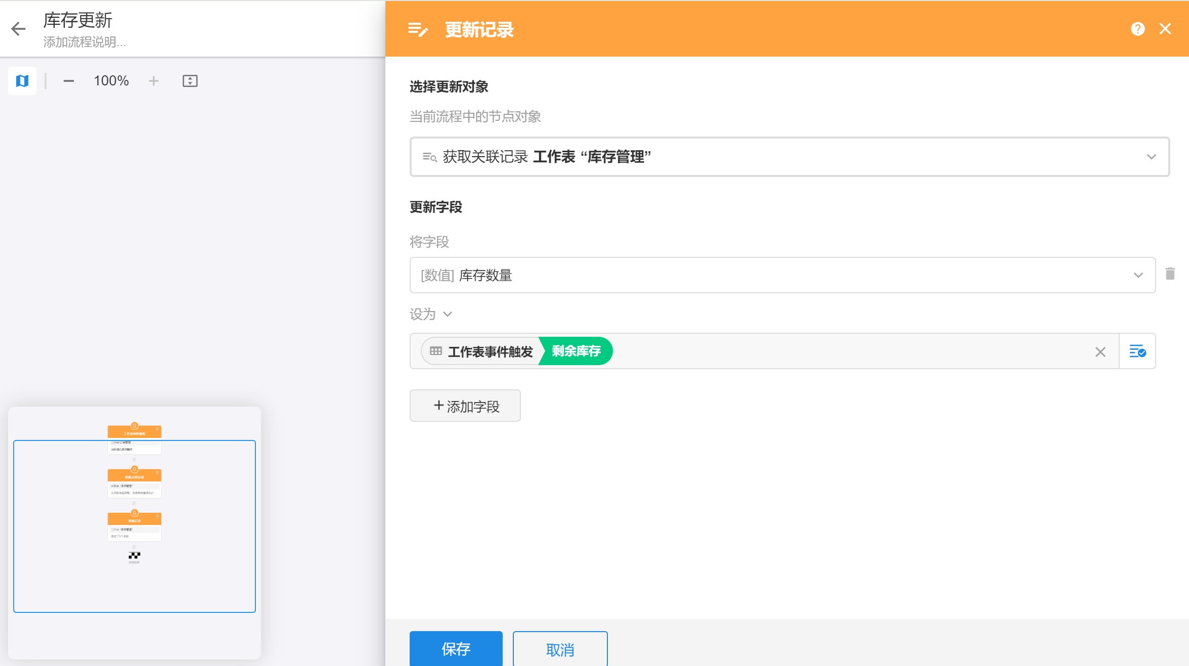Open the 库存数量 field dropdown
The height and width of the screenshot is (666, 1189).
[x=1138, y=275]
